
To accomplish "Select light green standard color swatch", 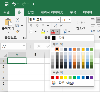I will (x=70, y=77).
